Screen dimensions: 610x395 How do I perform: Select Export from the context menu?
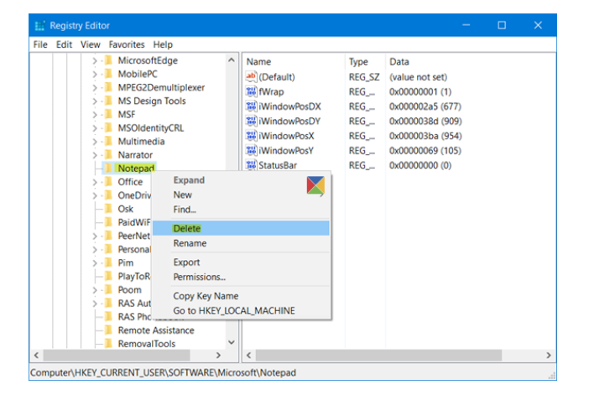click(x=241, y=262)
